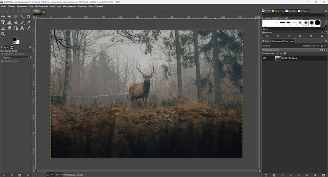Select the Smudge tool
This screenshot has width=328, height=177.
[x=9, y=28]
